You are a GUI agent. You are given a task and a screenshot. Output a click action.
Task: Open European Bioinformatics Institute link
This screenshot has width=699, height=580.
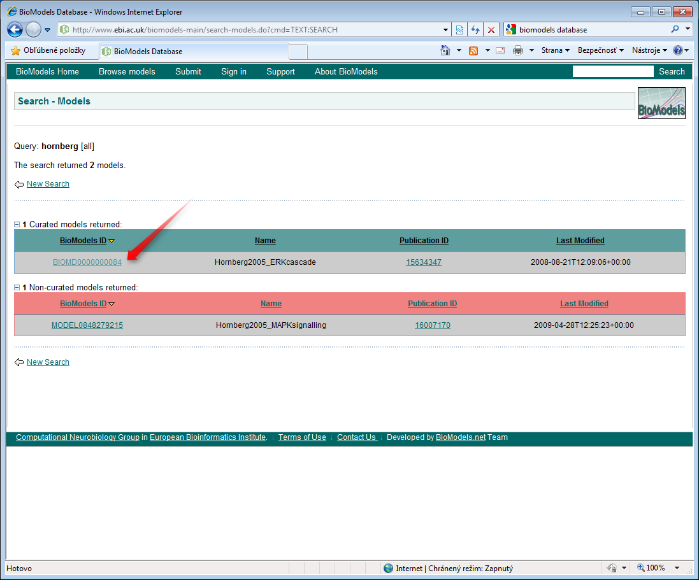pos(208,437)
